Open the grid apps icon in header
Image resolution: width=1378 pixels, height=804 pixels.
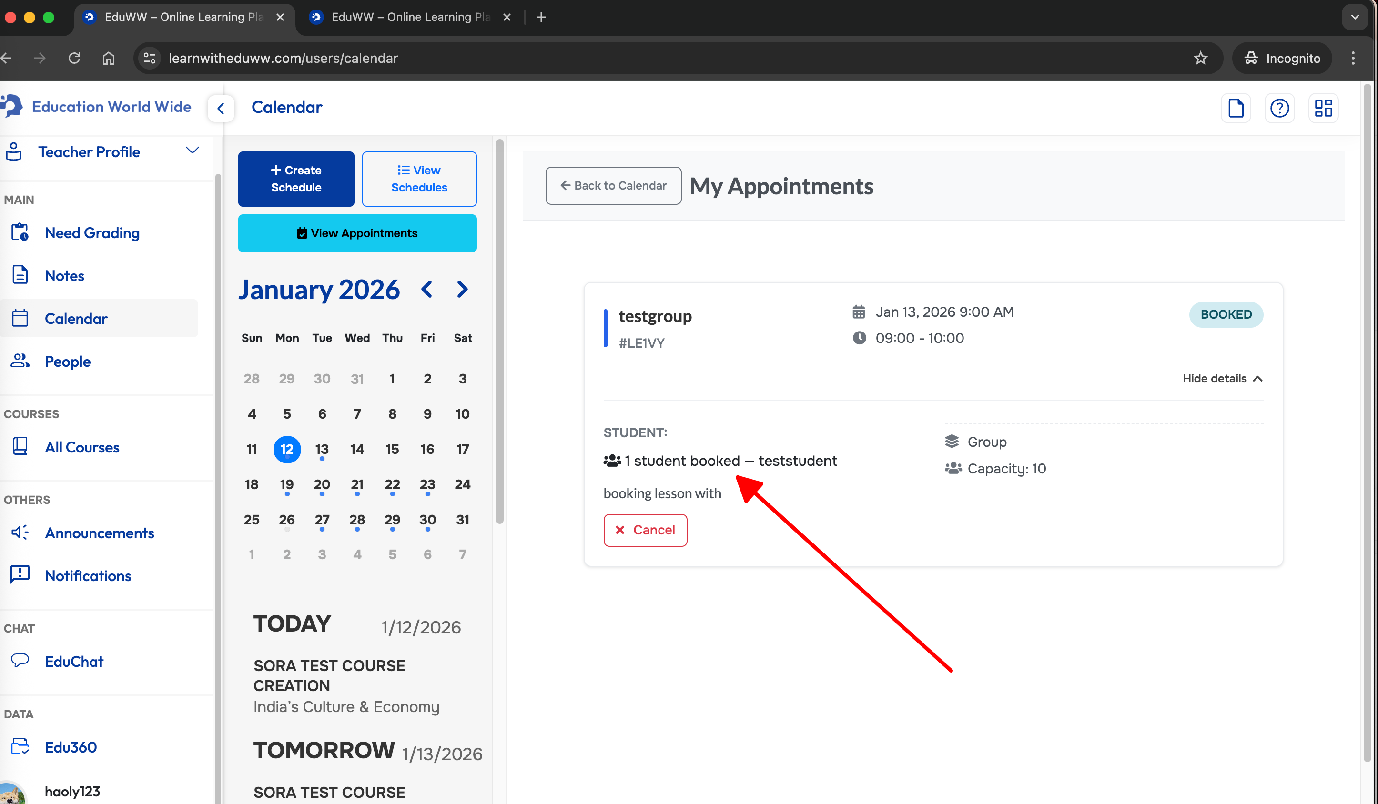pyautogui.click(x=1323, y=108)
